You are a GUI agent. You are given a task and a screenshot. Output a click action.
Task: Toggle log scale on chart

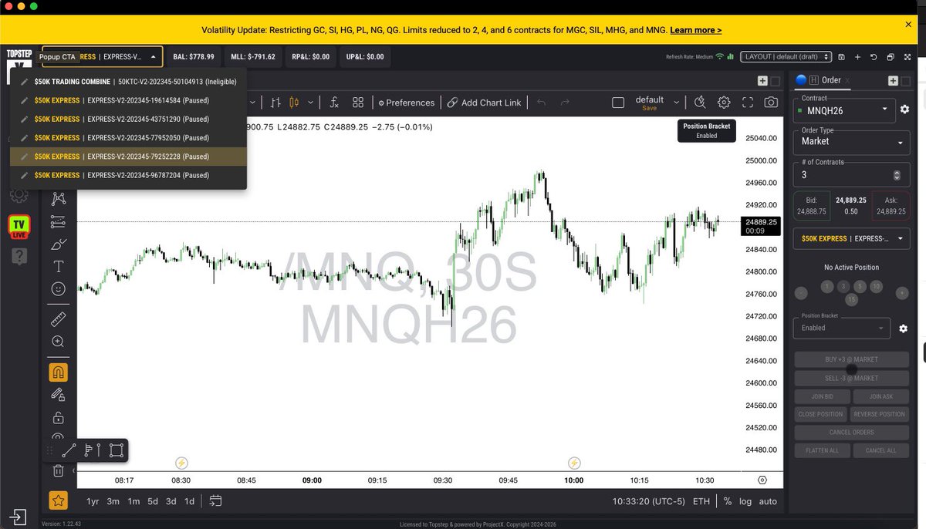click(x=745, y=501)
